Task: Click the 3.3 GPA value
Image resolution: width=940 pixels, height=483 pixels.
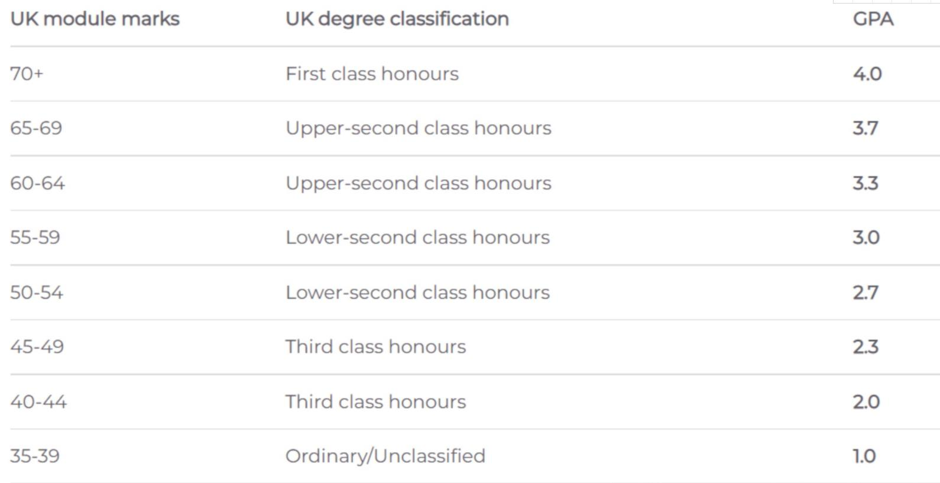Action: (865, 183)
